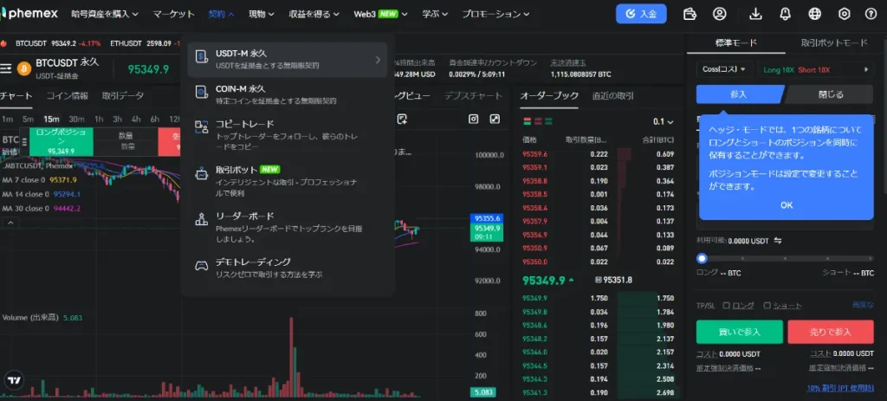Screen dimensions: 887x401
Task: Open the 暗号資産を購入 dropdown
Action: 105,14
